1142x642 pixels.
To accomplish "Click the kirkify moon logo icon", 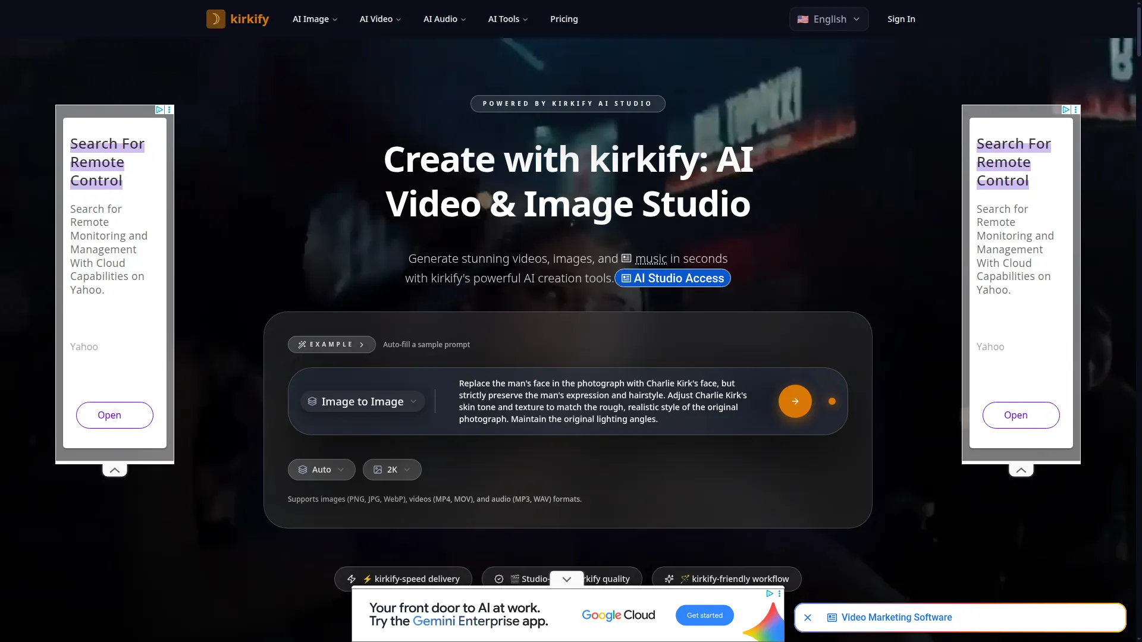I will 215,19.
